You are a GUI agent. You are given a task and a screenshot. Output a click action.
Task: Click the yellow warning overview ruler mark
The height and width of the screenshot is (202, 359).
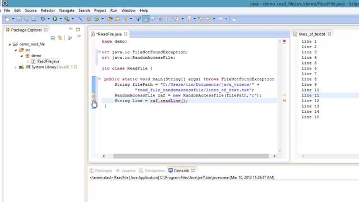pyautogui.click(x=284, y=95)
